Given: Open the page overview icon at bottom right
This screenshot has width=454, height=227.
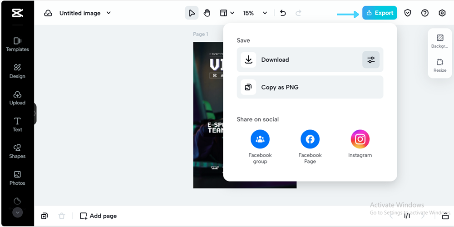Looking at the screenshot, I should pyautogui.click(x=445, y=216).
